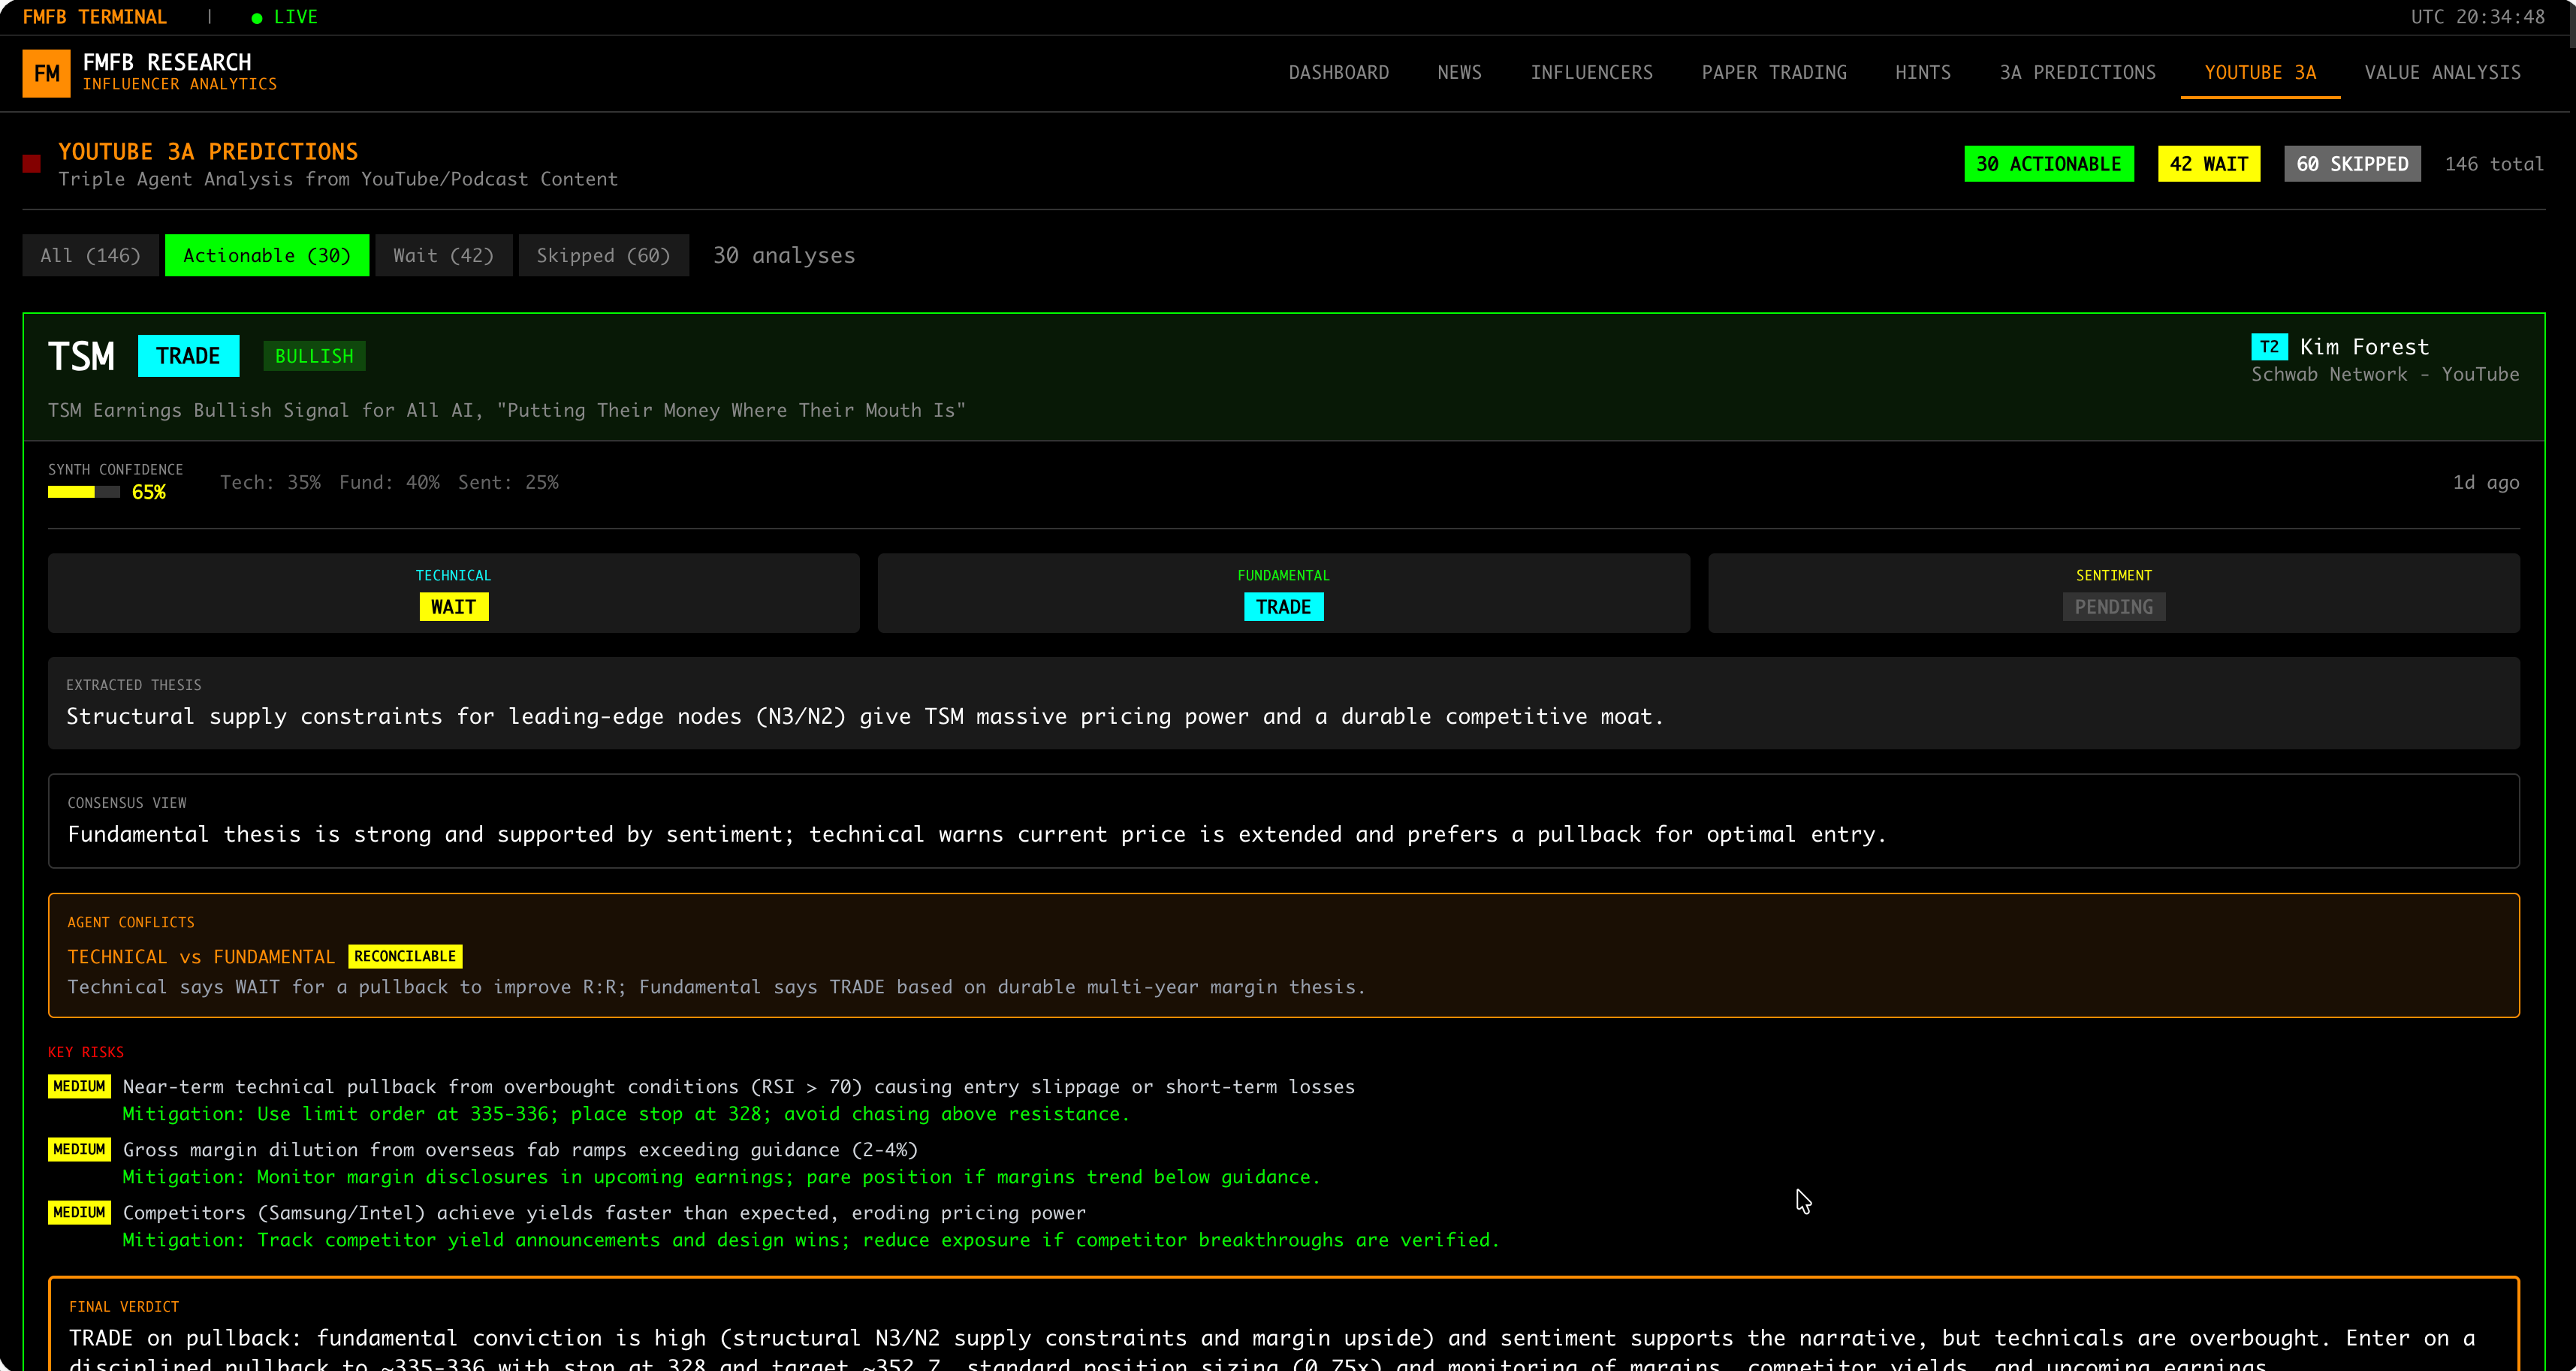Select the All (146) filter
Image resolution: width=2576 pixels, height=1371 pixels.
[90, 255]
